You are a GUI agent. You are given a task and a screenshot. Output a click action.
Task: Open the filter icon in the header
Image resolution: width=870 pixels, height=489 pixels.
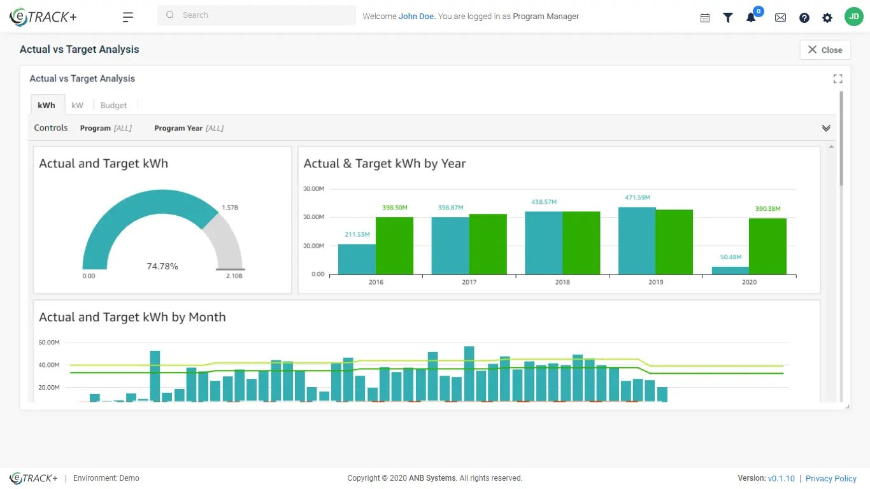pyautogui.click(x=728, y=17)
